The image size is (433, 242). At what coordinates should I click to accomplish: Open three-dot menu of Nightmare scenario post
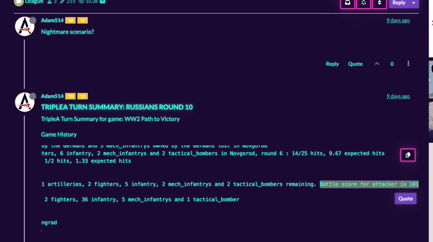(408, 64)
